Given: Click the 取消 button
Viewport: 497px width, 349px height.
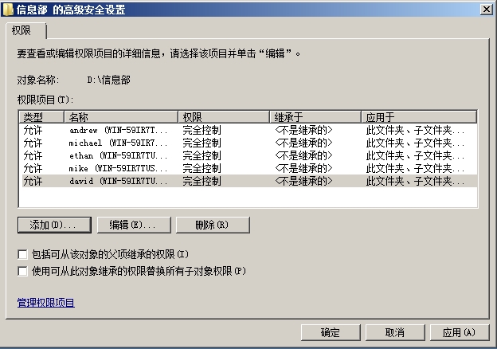Looking at the screenshot, I should [x=395, y=332].
